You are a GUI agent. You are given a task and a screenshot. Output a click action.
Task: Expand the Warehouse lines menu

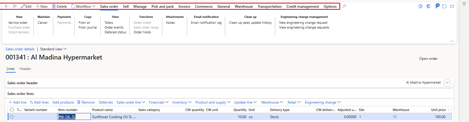(272, 102)
